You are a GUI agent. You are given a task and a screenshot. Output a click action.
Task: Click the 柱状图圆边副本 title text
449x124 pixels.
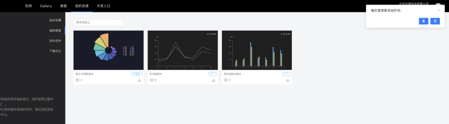(233, 74)
